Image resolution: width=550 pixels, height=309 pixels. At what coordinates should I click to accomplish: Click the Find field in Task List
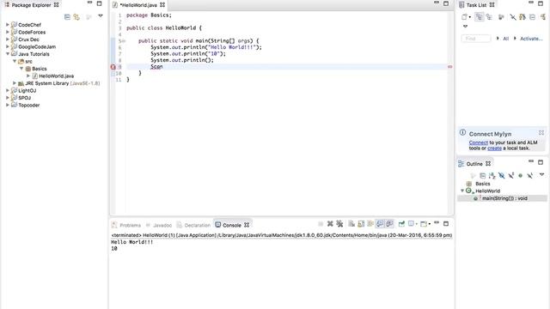pyautogui.click(x=476, y=39)
